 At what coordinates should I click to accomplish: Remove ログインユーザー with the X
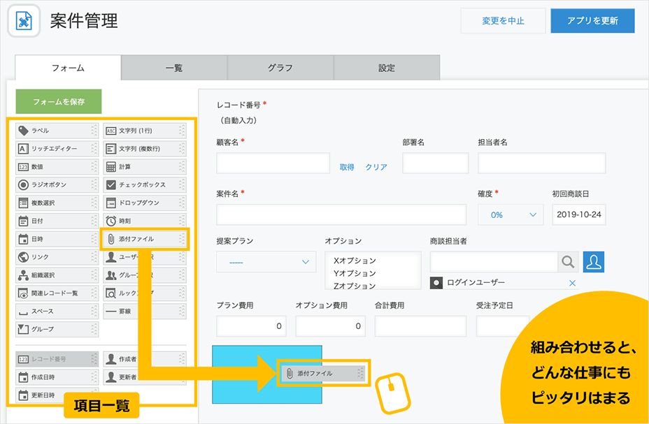point(572,283)
